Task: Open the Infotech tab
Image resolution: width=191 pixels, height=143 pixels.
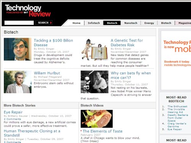Action: coord(94,23)
